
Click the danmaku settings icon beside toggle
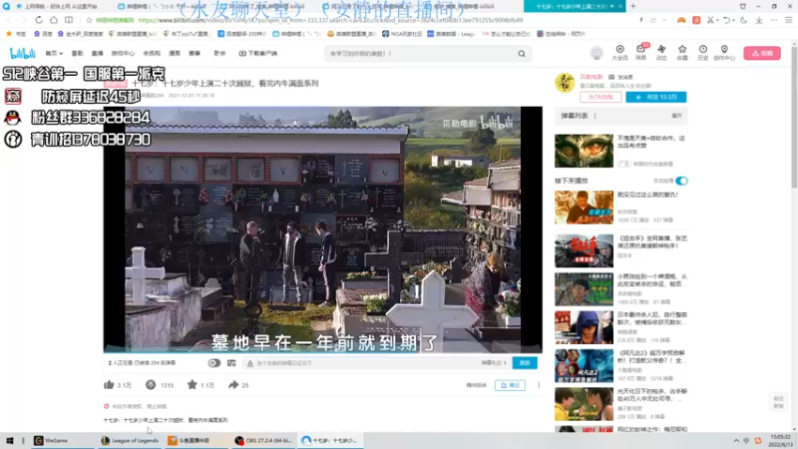(x=231, y=363)
